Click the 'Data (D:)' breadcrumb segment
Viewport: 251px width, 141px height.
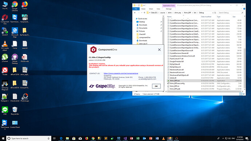(154, 13)
